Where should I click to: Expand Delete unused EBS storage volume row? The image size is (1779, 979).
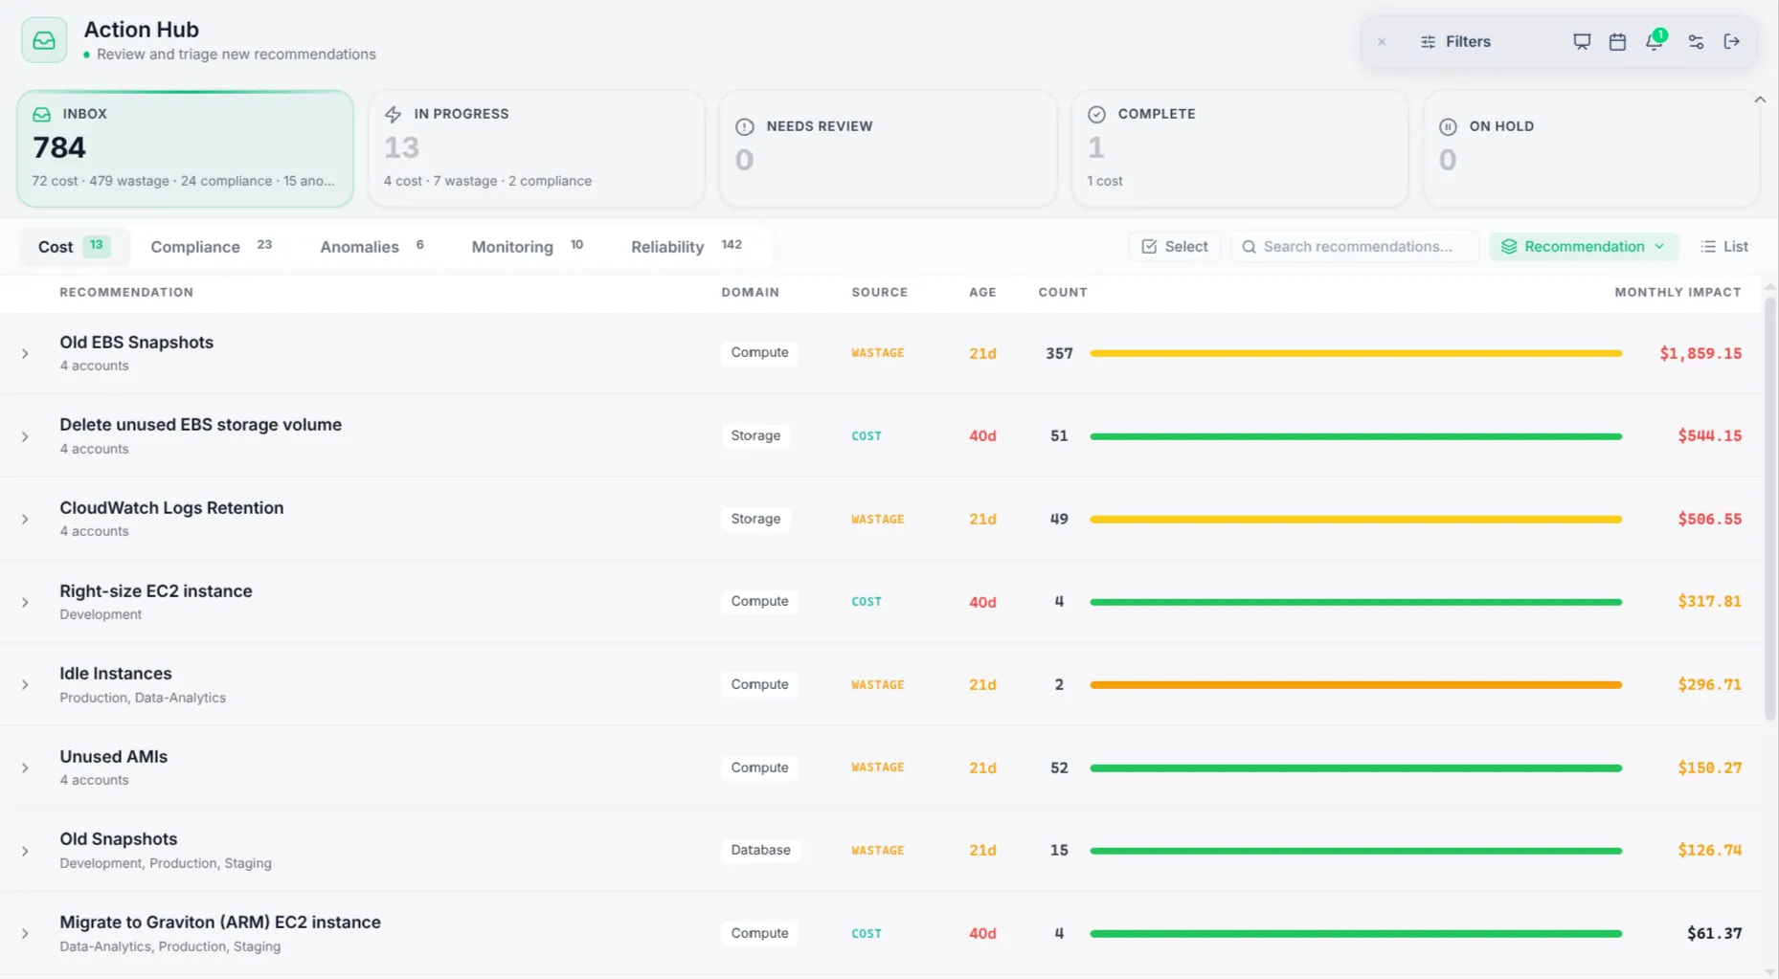25,436
